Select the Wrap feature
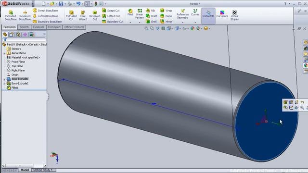308x173 pixels. 166,11
